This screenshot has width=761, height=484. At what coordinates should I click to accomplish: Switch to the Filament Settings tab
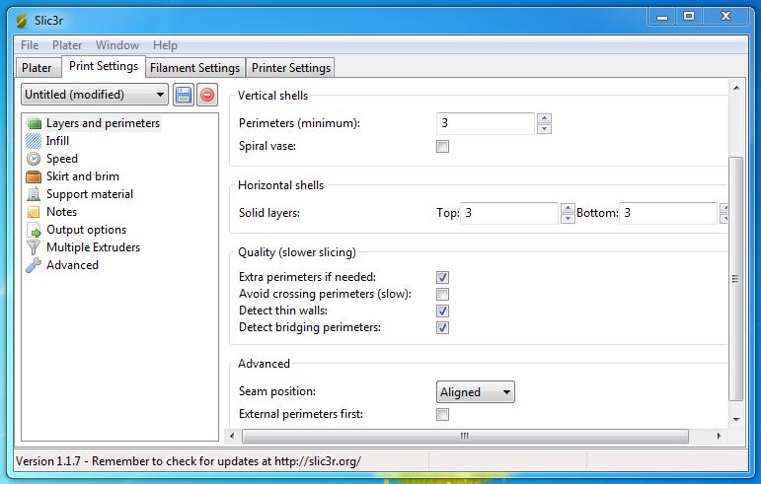coord(194,68)
